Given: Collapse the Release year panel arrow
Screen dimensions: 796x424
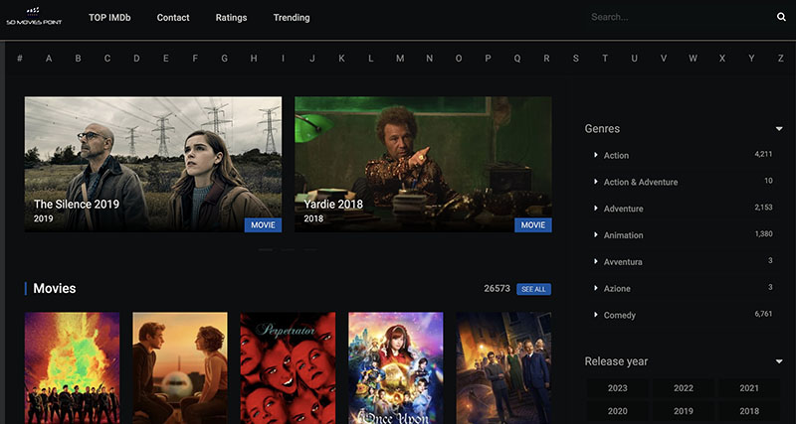Looking at the screenshot, I should tap(779, 361).
